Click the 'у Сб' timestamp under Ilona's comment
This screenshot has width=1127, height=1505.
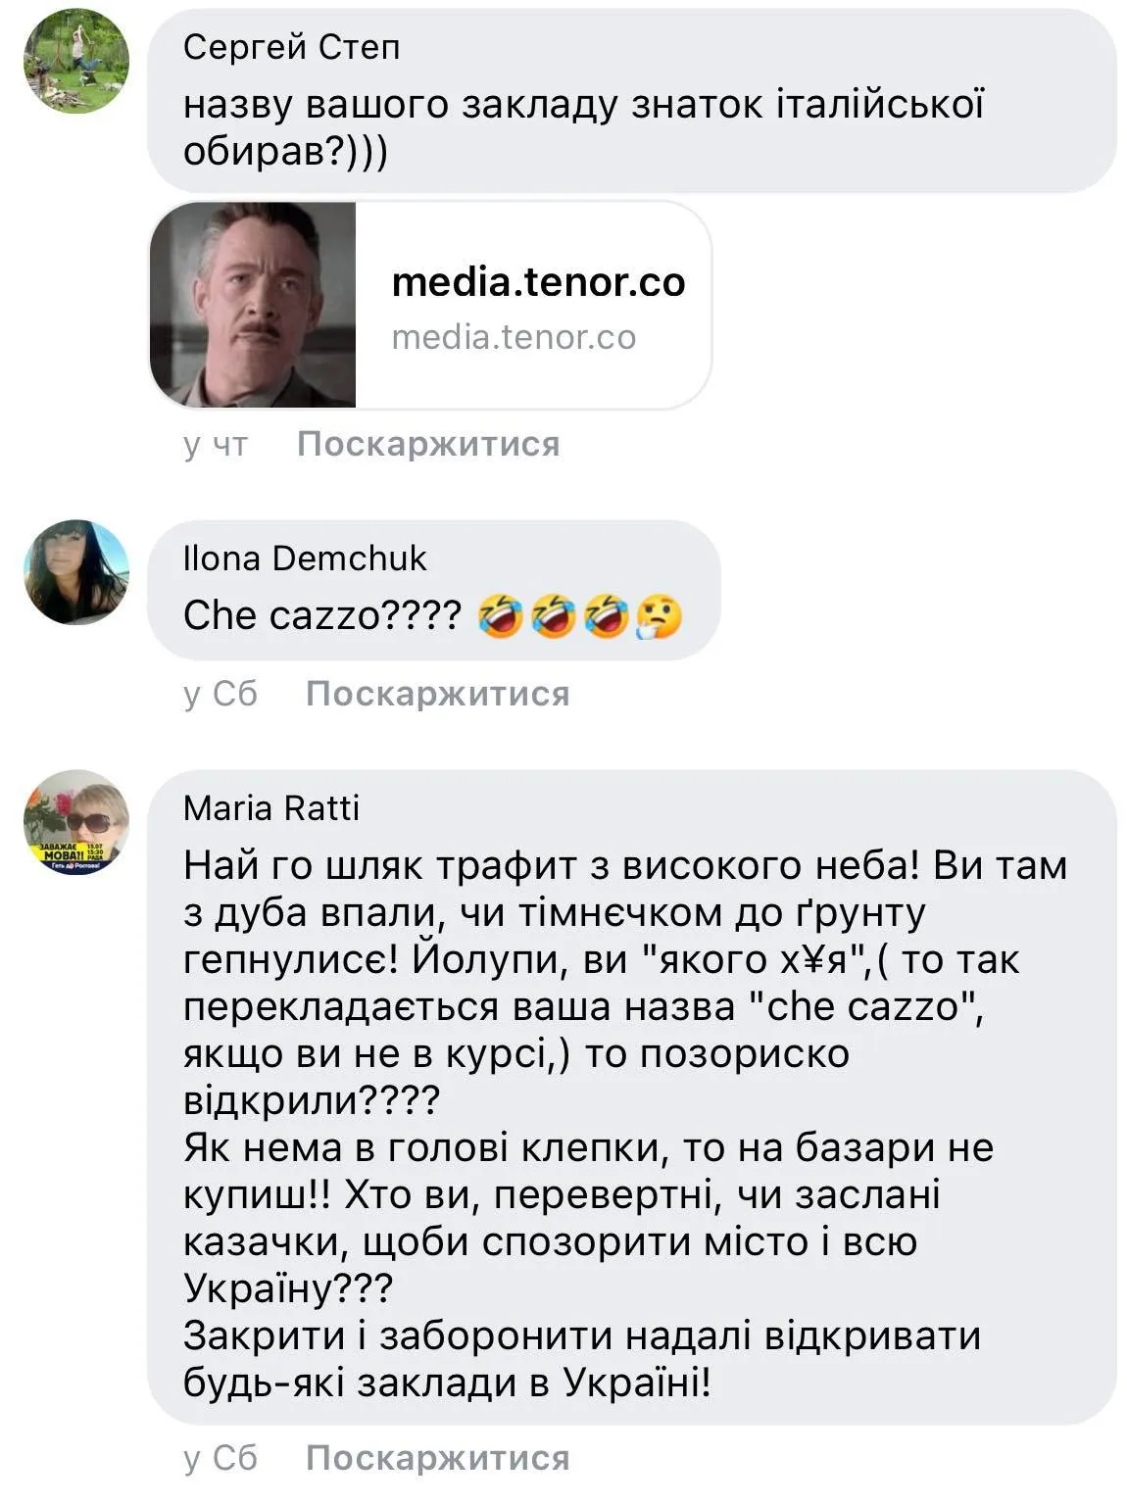[x=220, y=694]
